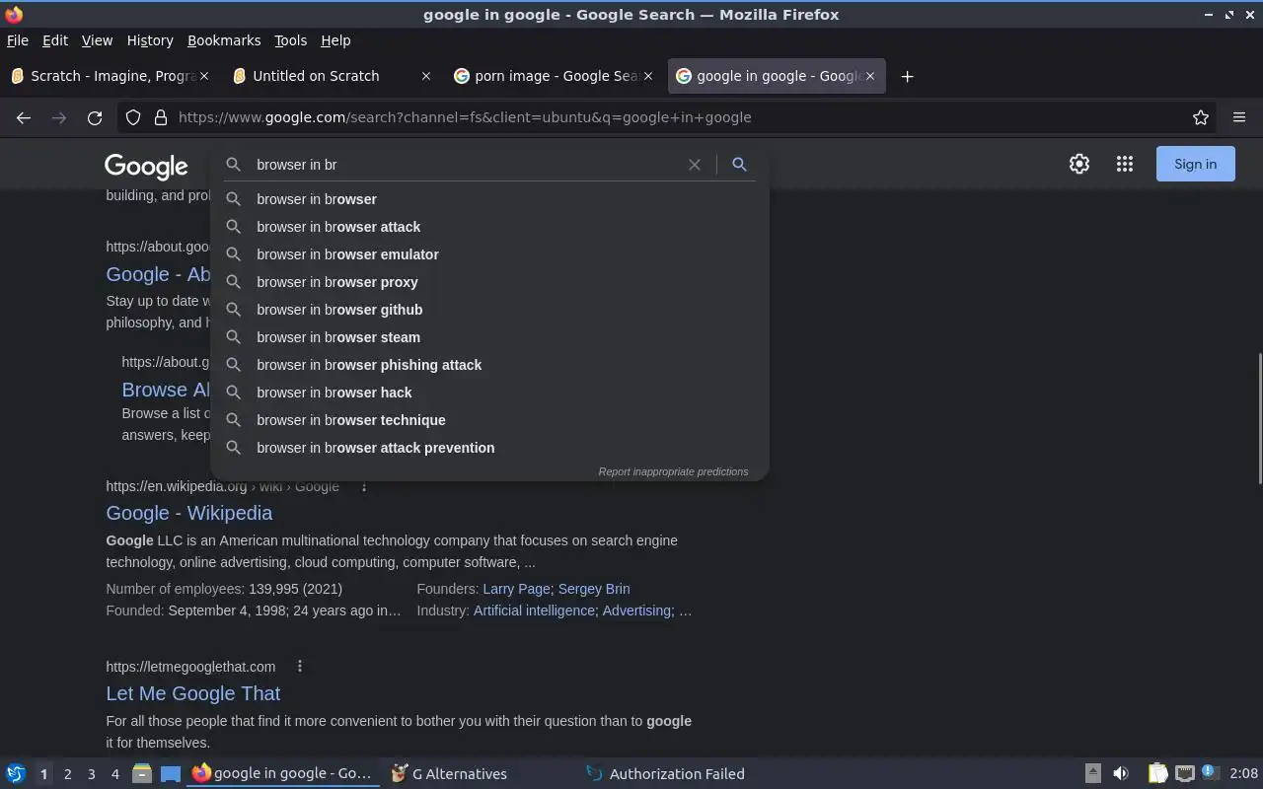Image resolution: width=1263 pixels, height=789 pixels.
Task: Switch to workspace 3 in taskbar
Action: tap(91, 774)
